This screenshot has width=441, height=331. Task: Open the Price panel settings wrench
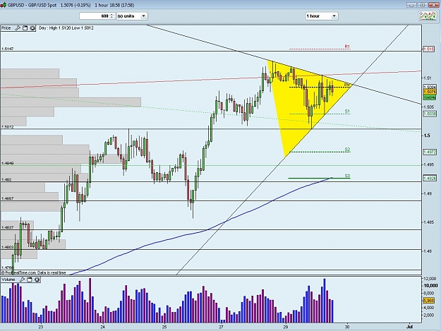coord(18,28)
